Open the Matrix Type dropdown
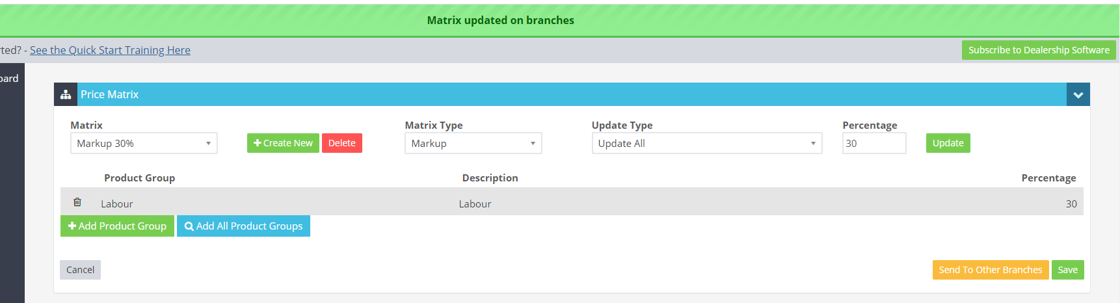Viewport: 1120px width, 303px height. (473, 143)
